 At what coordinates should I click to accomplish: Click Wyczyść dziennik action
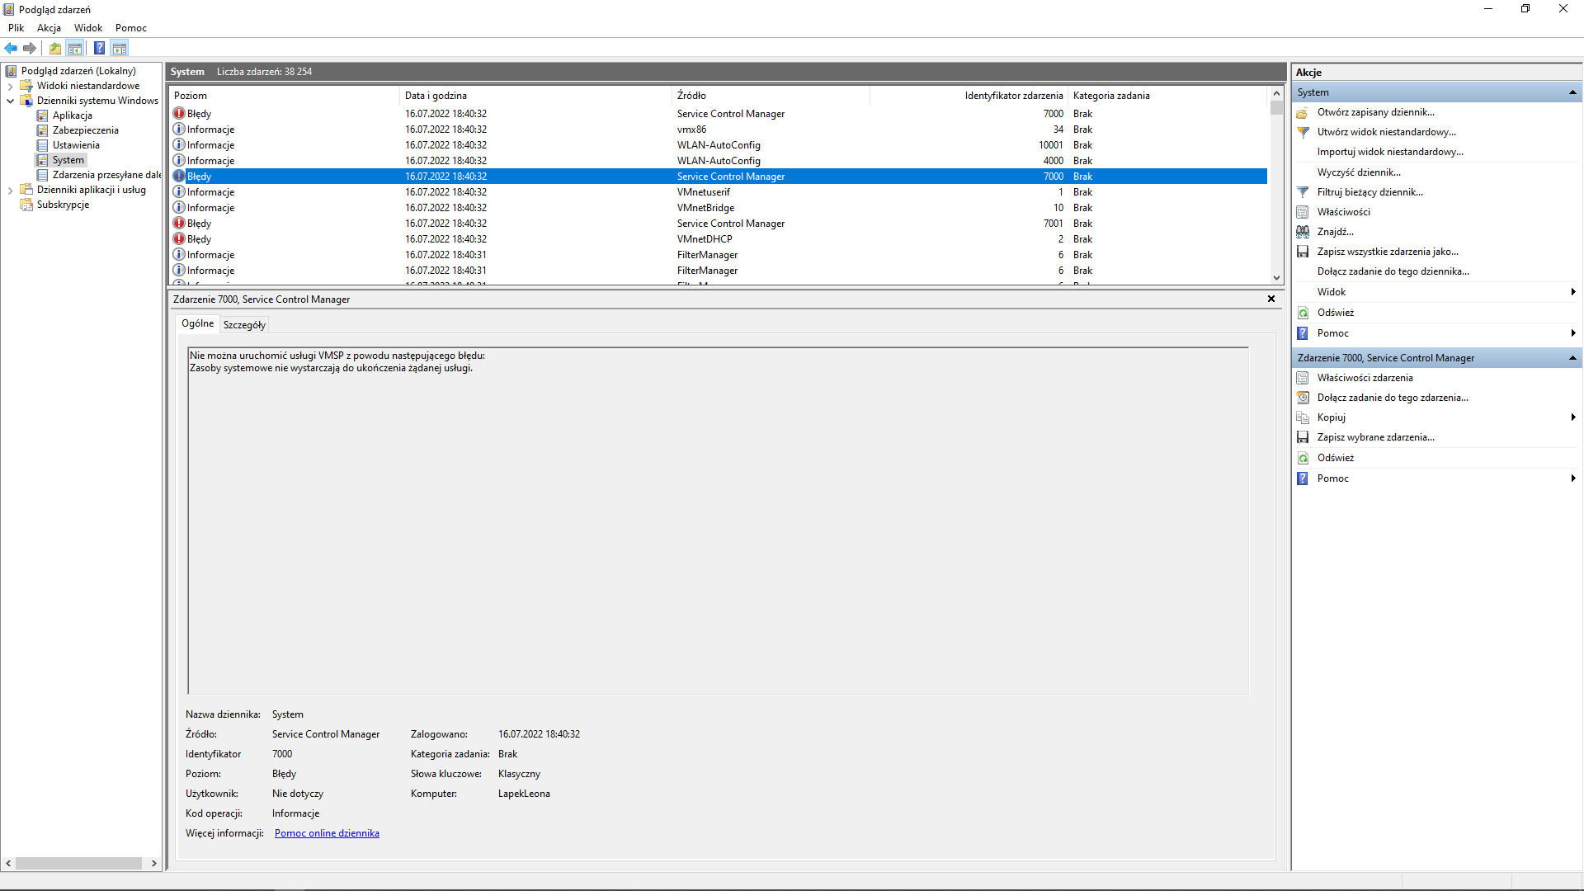pos(1359,172)
